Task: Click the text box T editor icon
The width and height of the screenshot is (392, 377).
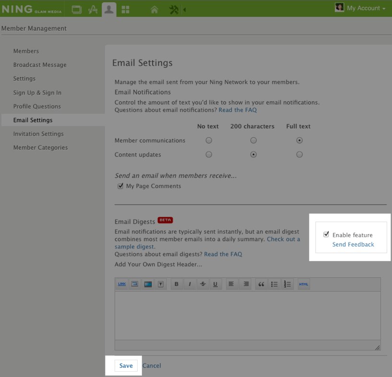Action: pos(161,284)
